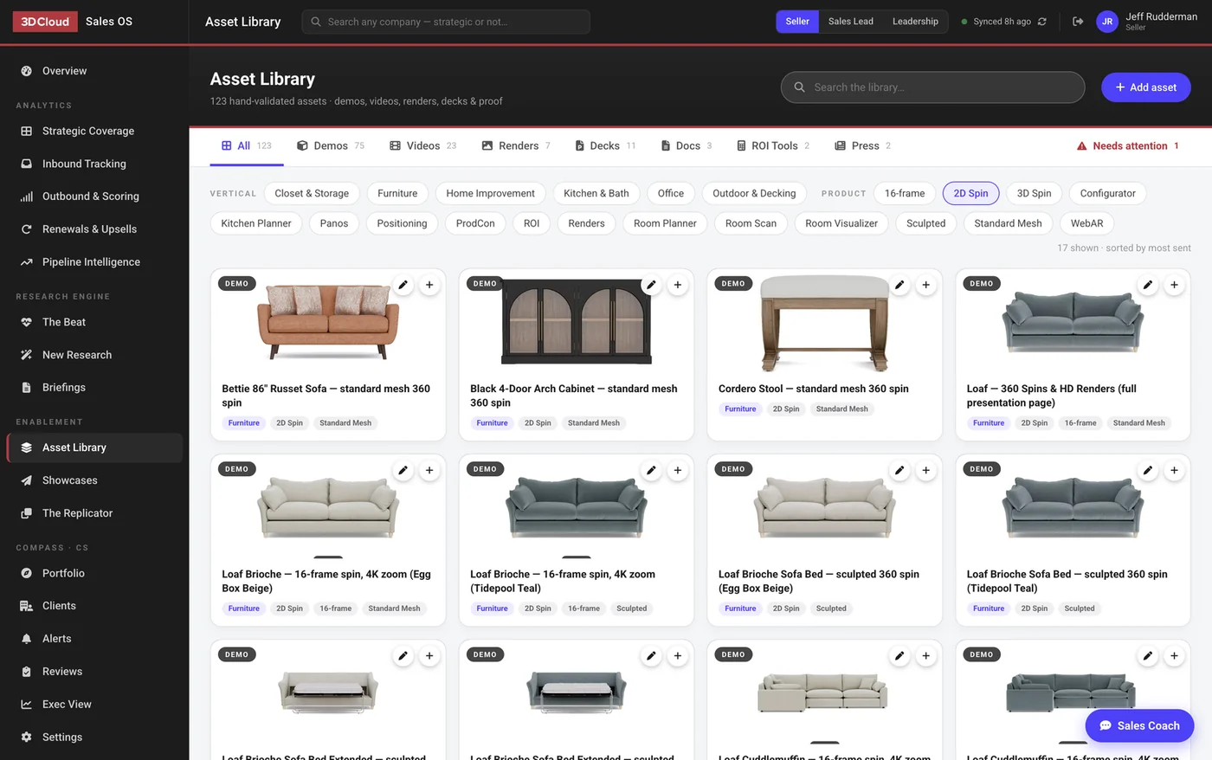
Task: Toggle the Sculpted filter chip
Action: pyautogui.click(x=926, y=223)
